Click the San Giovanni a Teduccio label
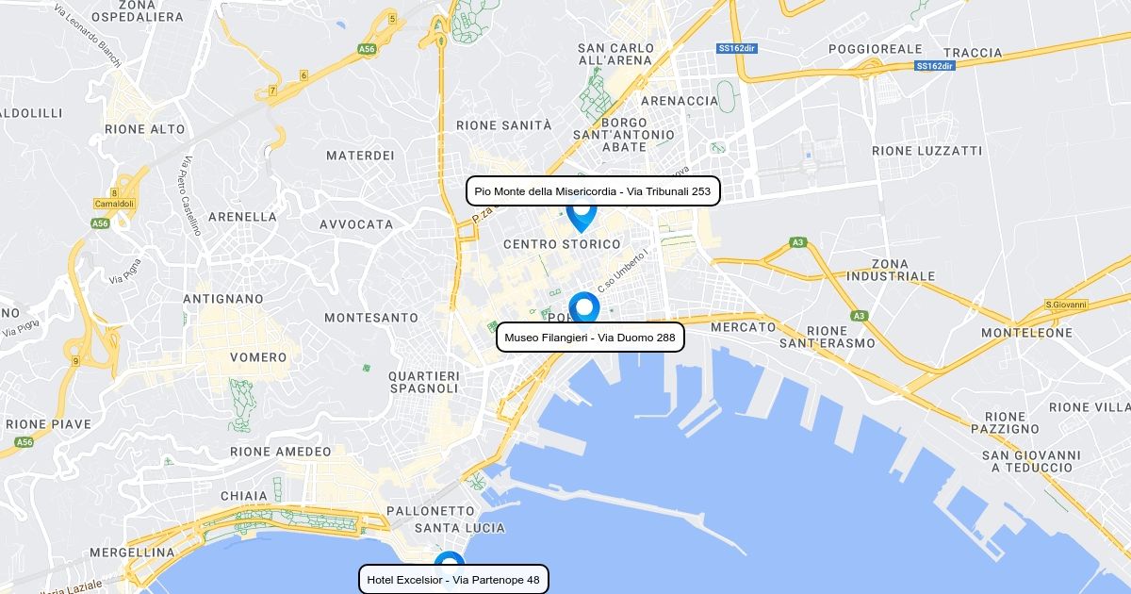The width and height of the screenshot is (1131, 594). (x=1031, y=461)
